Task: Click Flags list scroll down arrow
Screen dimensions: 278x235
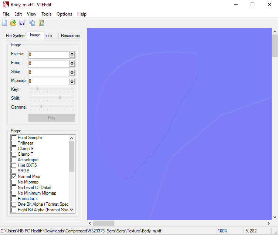Action: [71, 210]
